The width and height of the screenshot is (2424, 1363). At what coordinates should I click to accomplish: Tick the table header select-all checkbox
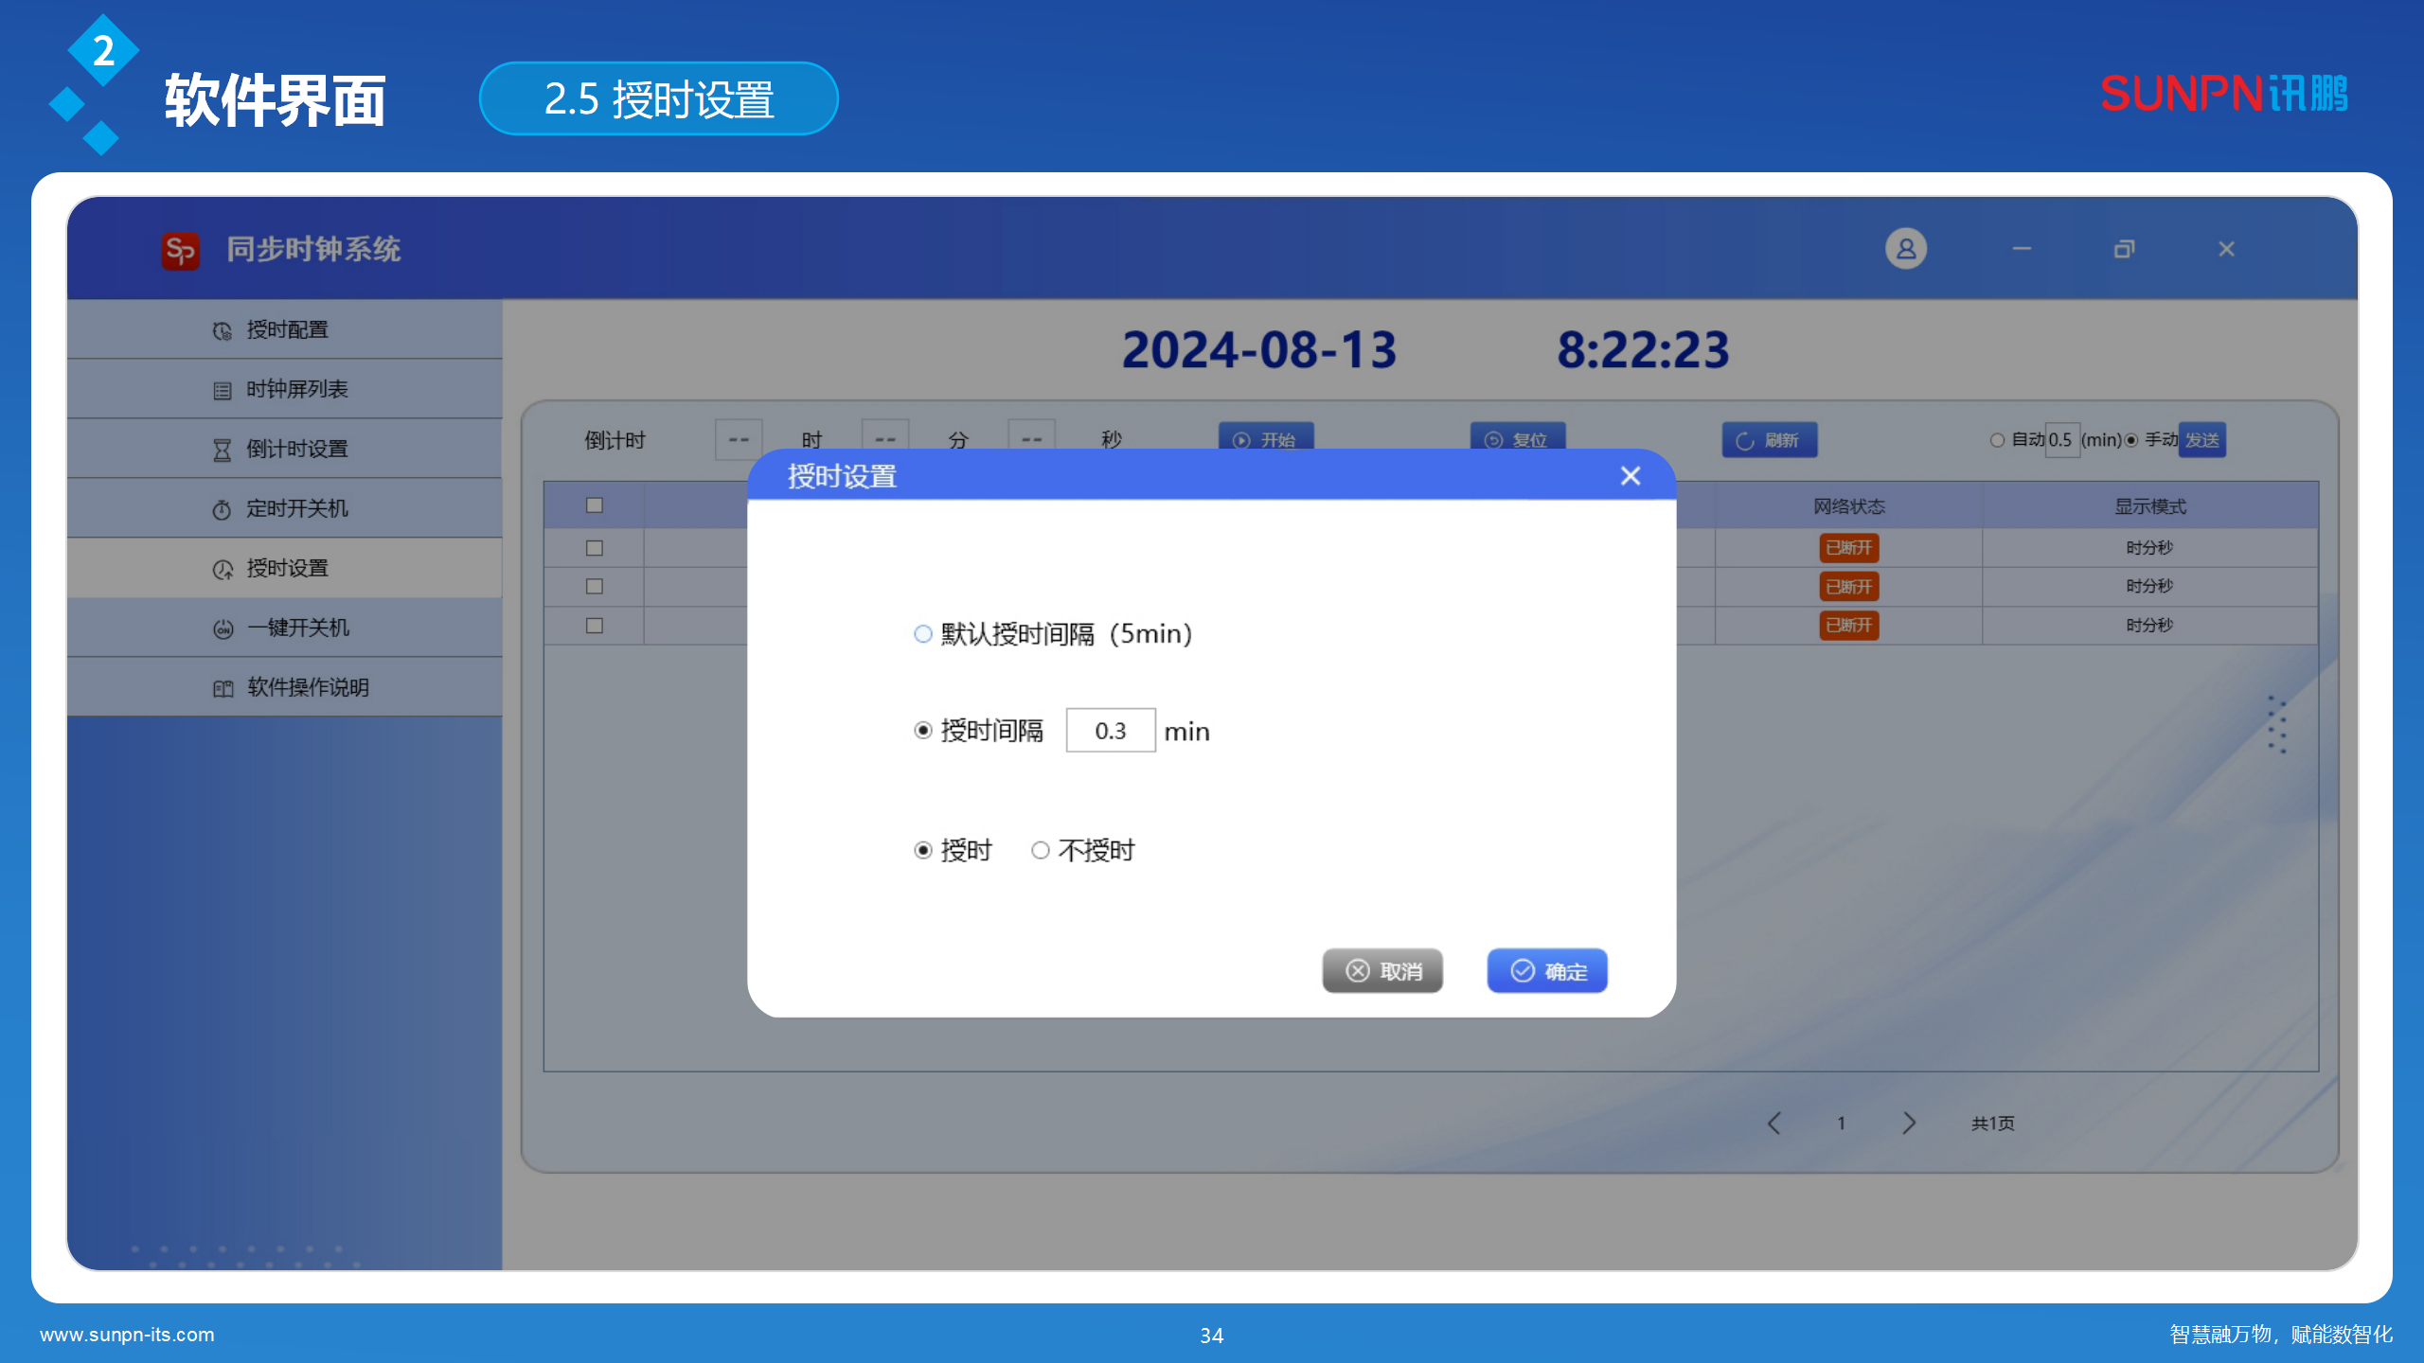pyautogui.click(x=595, y=505)
